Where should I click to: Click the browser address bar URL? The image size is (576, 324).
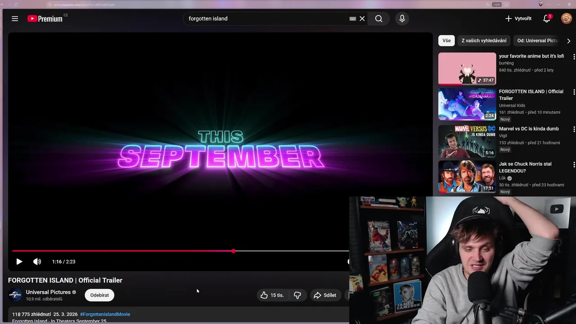(84, 4)
